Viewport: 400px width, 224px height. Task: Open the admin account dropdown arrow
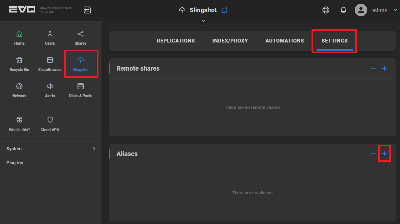[x=395, y=10]
